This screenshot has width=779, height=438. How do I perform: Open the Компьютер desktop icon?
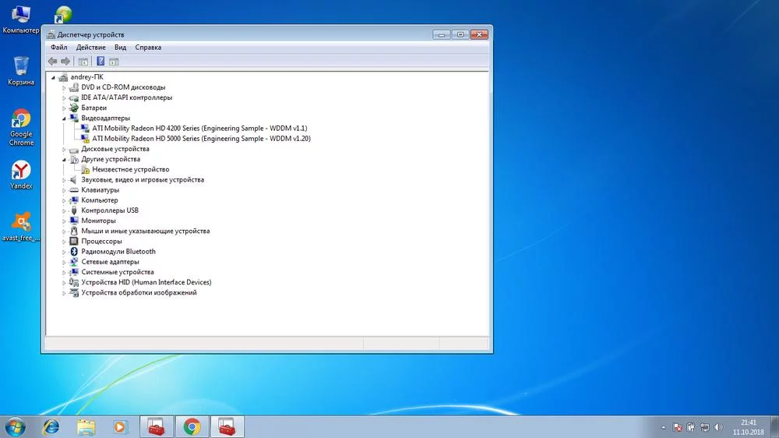(x=21, y=19)
